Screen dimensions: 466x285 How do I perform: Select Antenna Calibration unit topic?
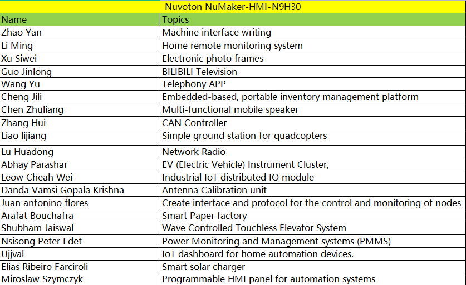point(313,190)
